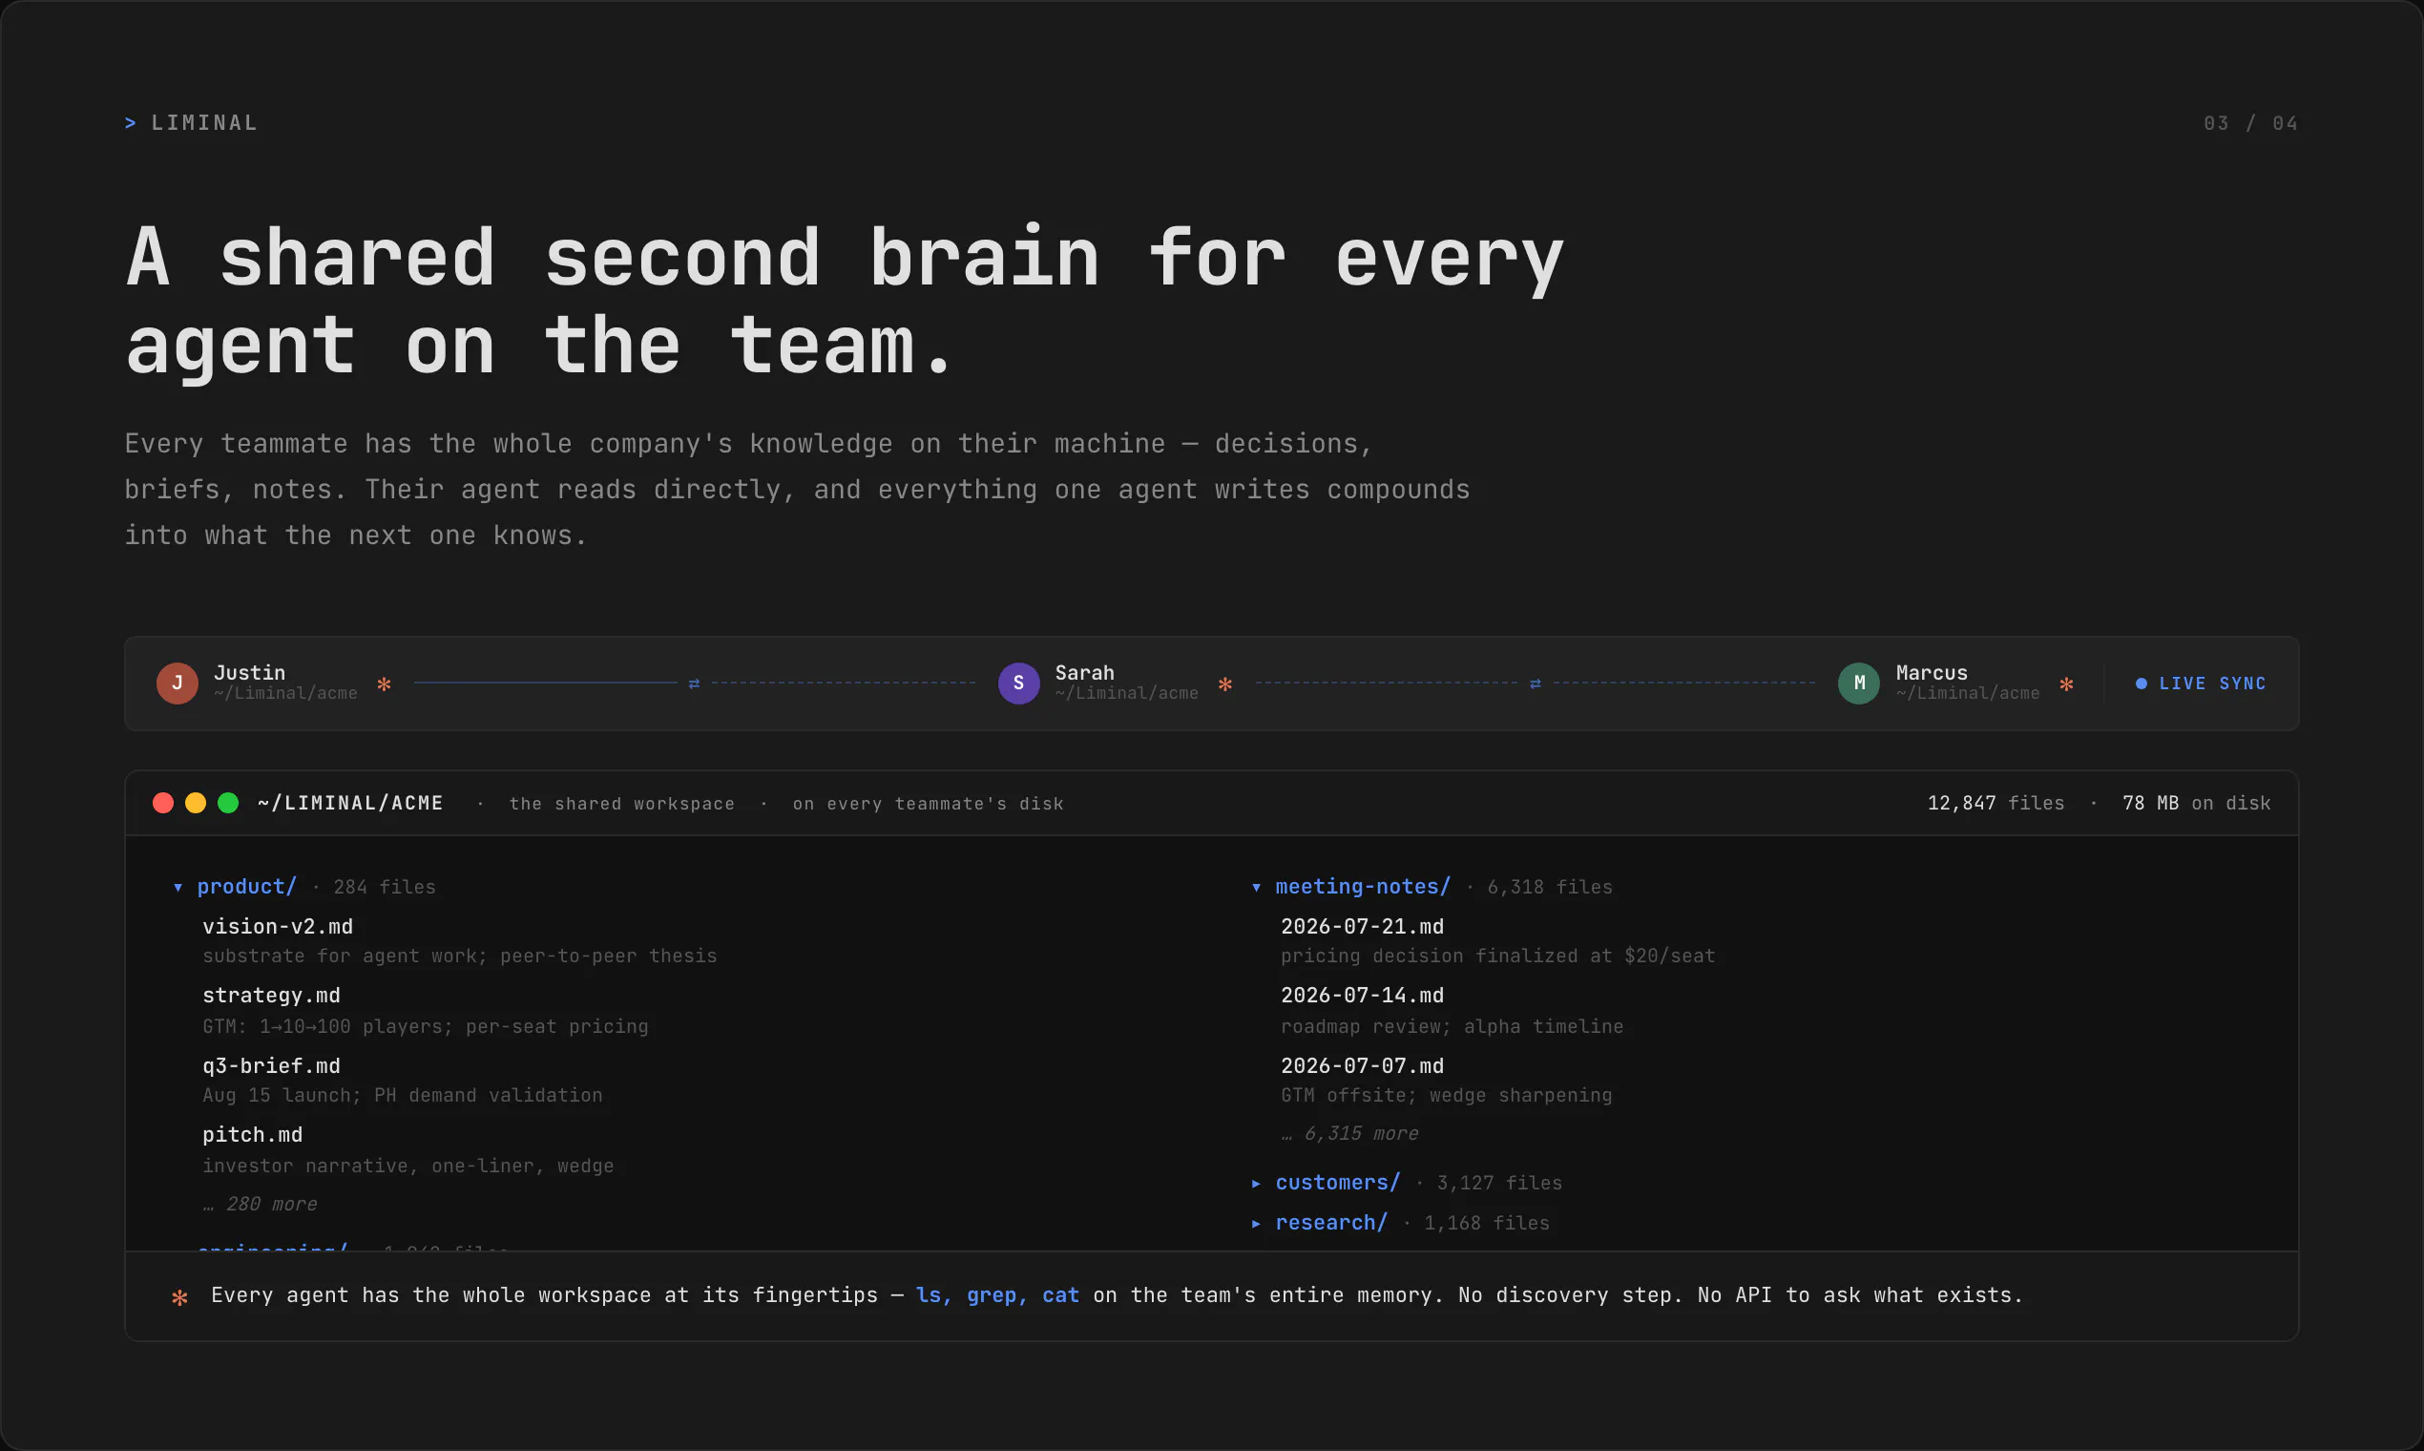Open the meeting-notes/ folder
Screen dimensions: 2424x1451
click(x=1363, y=887)
